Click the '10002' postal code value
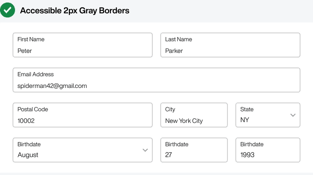The width and height of the screenshot is (313, 175). click(26, 121)
